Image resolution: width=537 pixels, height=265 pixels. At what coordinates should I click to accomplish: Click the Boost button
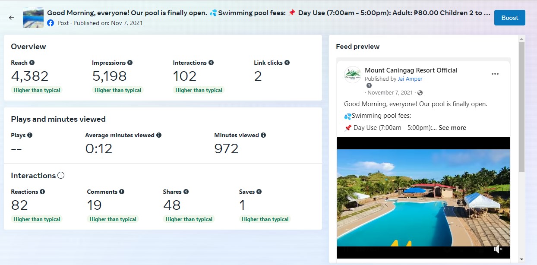(x=509, y=18)
